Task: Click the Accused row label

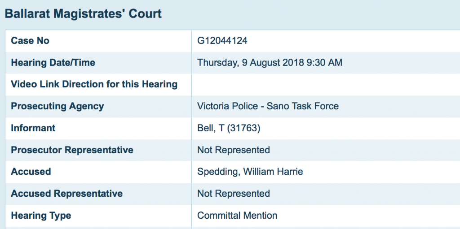Action: (x=31, y=172)
